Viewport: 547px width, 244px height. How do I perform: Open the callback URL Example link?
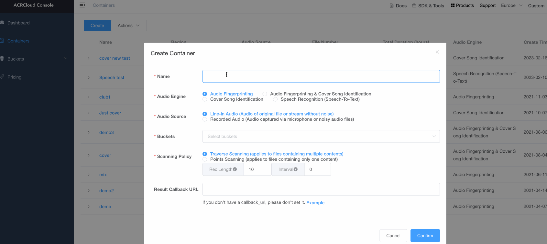pos(315,203)
